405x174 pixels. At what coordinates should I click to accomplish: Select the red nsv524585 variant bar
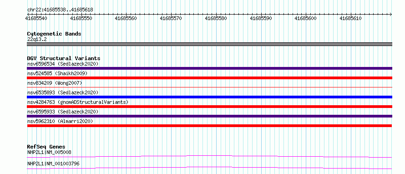pos(209,78)
